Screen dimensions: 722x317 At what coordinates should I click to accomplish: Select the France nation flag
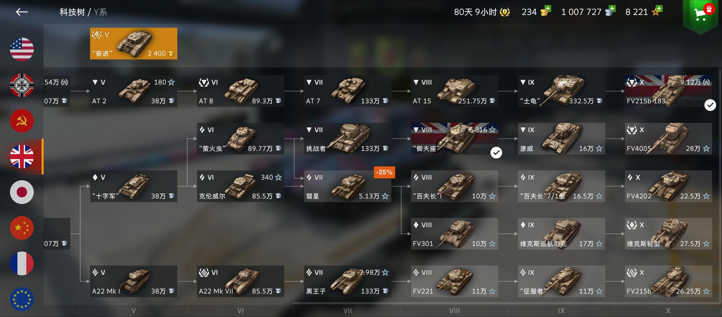(x=22, y=263)
